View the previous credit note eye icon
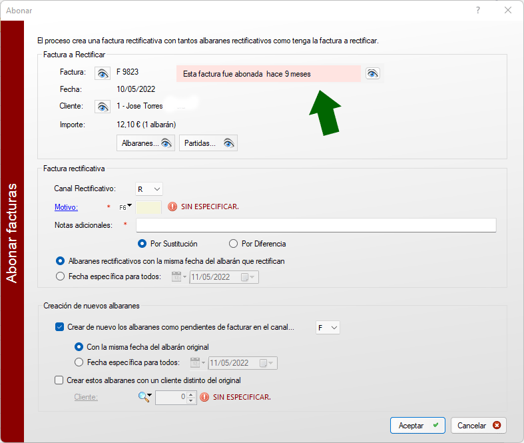Viewport: 524px width, 443px height. click(373, 73)
